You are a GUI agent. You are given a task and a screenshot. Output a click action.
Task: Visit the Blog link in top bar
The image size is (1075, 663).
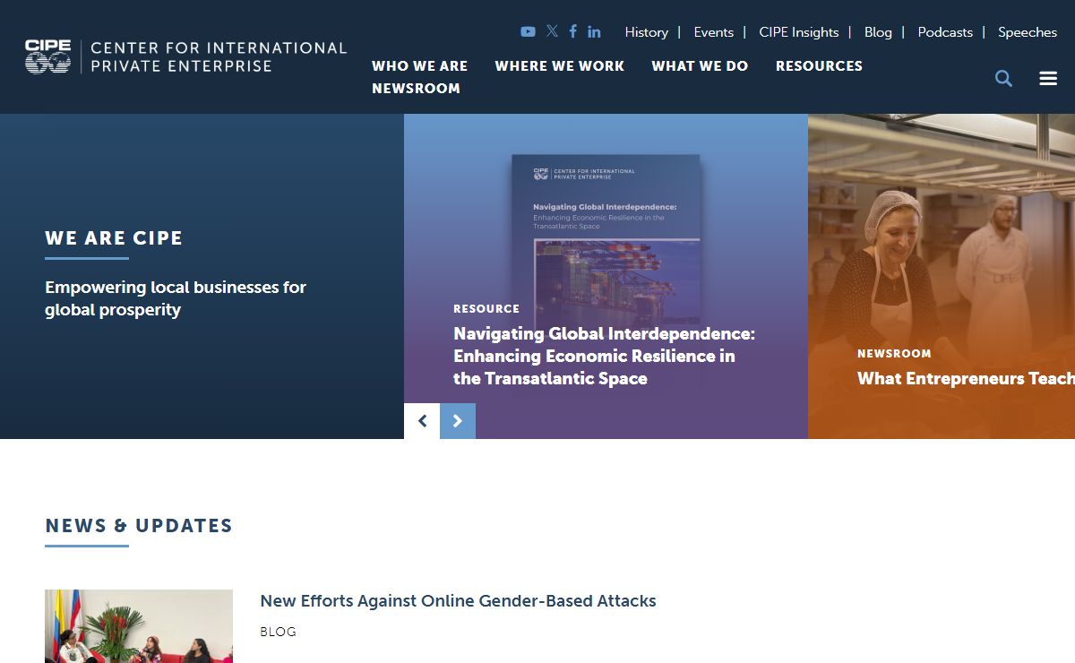pyautogui.click(x=878, y=32)
